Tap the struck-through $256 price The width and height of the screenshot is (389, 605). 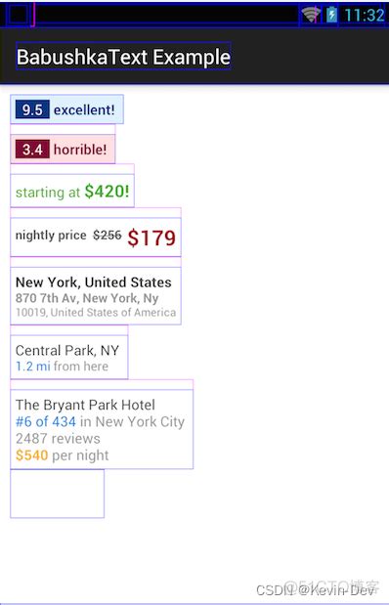107,235
